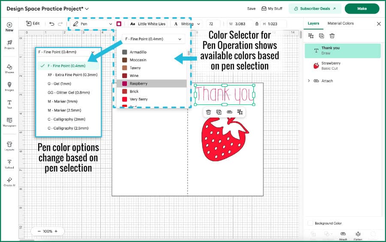
Task: Click the trash icon in Layers panel
Action: pyautogui.click(x=332, y=36)
